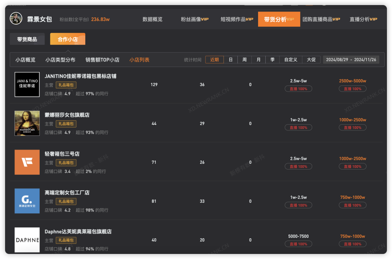Click 5000-7500 value in Daphne row
The width and height of the screenshot is (392, 259).
pyautogui.click(x=298, y=236)
